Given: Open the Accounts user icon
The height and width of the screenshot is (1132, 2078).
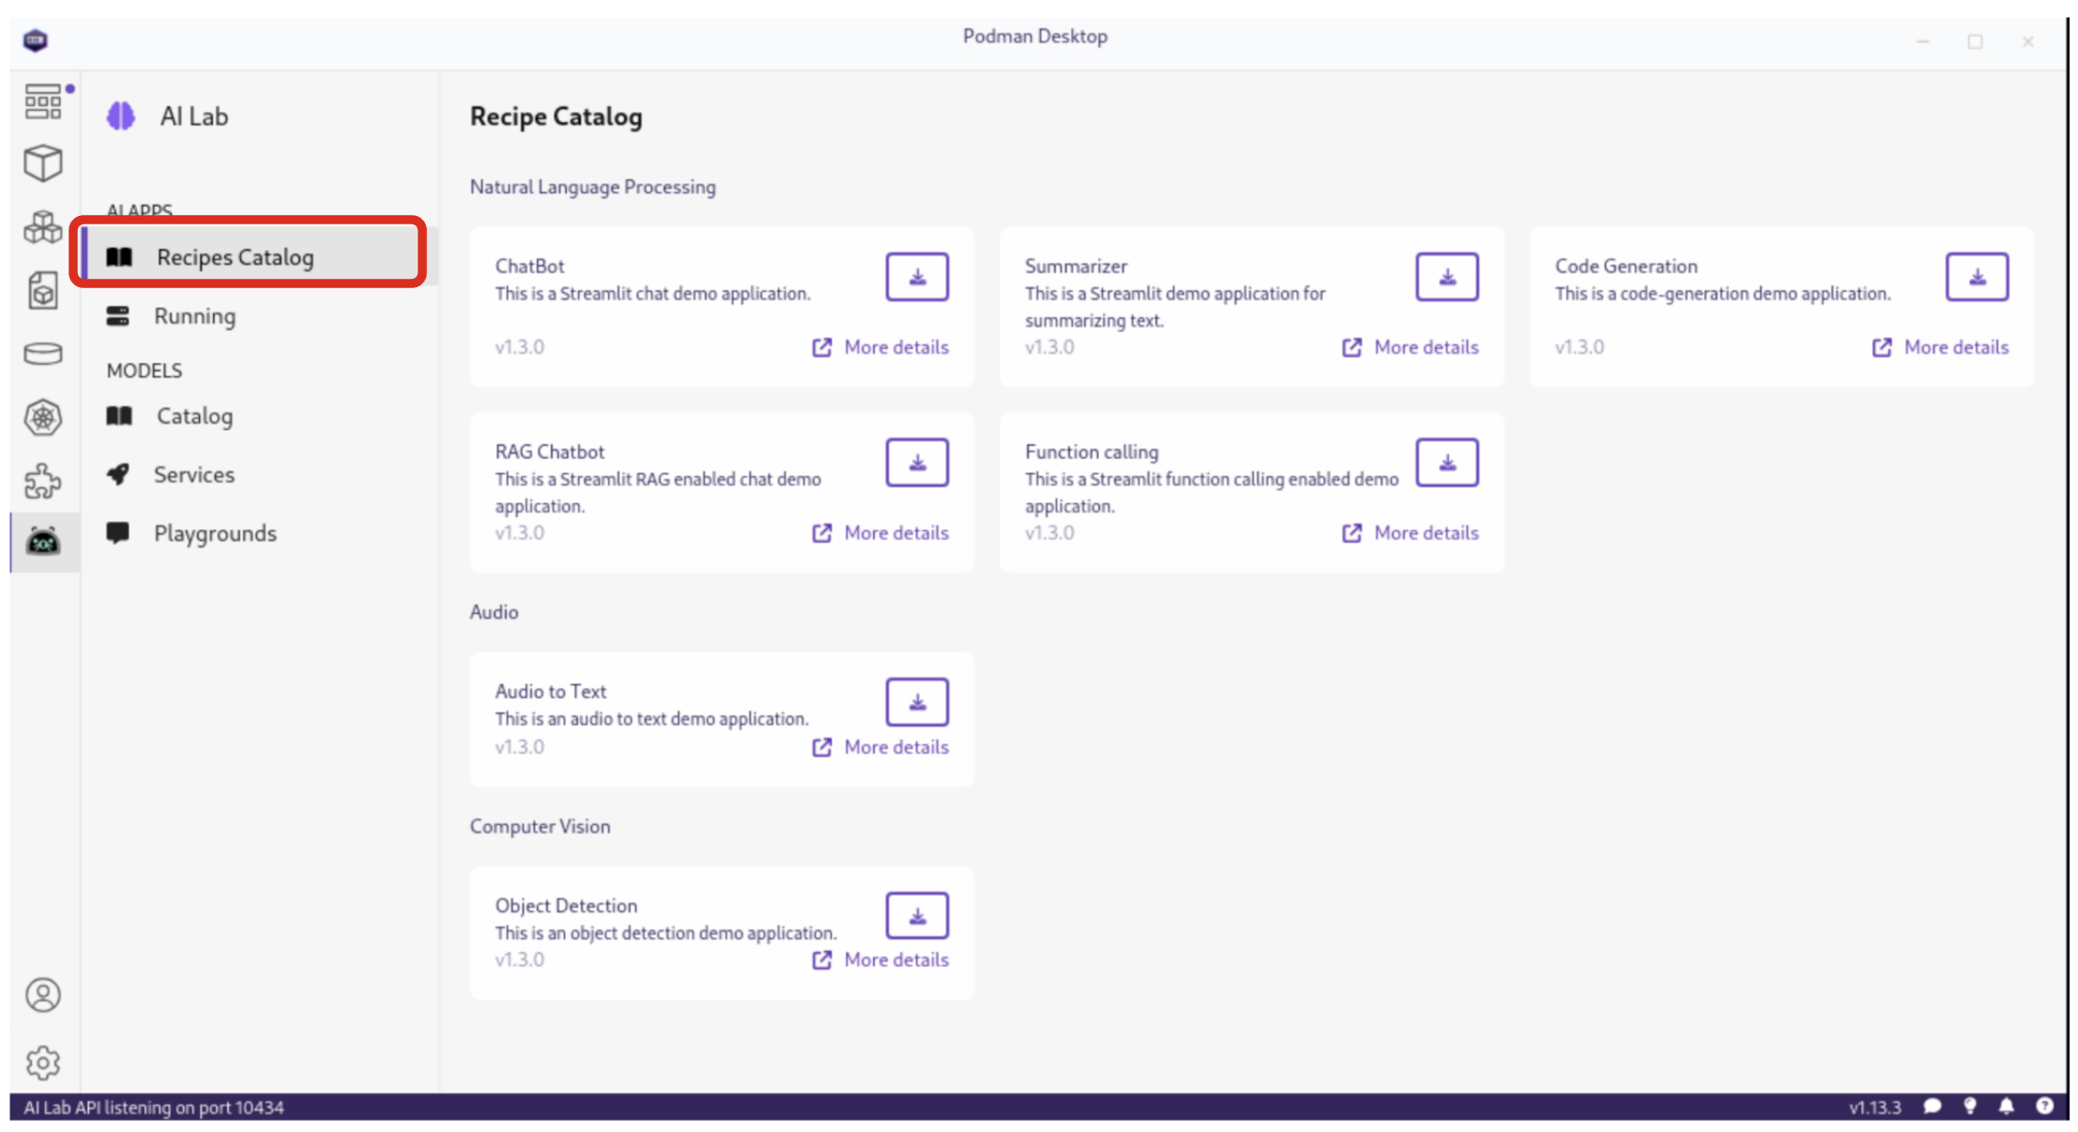Looking at the screenshot, I should click(43, 995).
